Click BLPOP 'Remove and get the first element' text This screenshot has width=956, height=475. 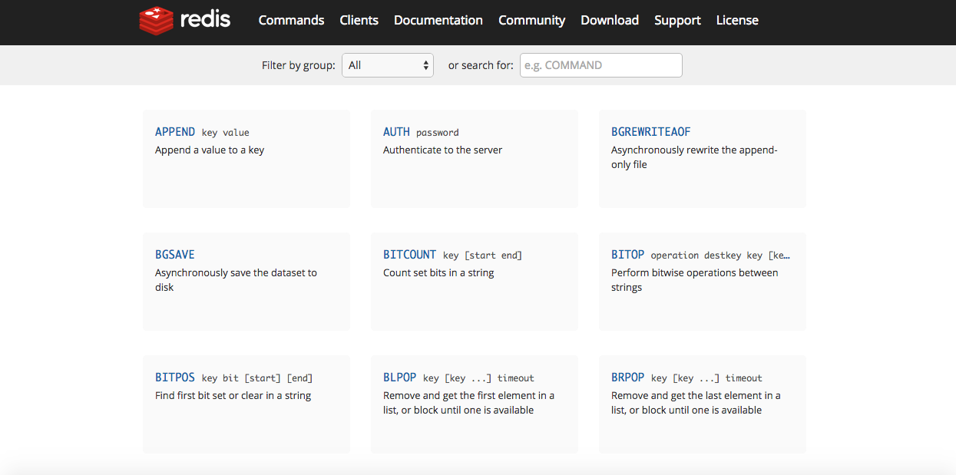[x=468, y=403]
